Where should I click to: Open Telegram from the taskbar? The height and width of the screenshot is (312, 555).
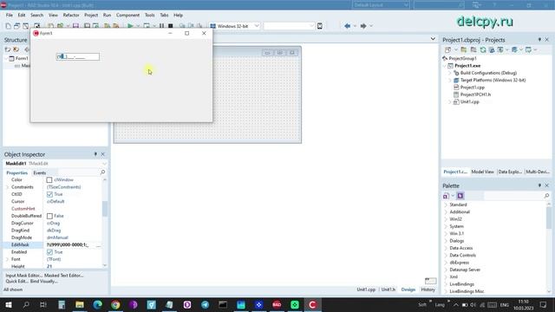(x=205, y=304)
